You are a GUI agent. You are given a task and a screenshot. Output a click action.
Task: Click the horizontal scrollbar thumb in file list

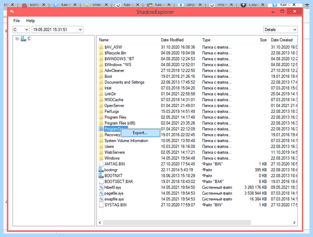(177, 222)
